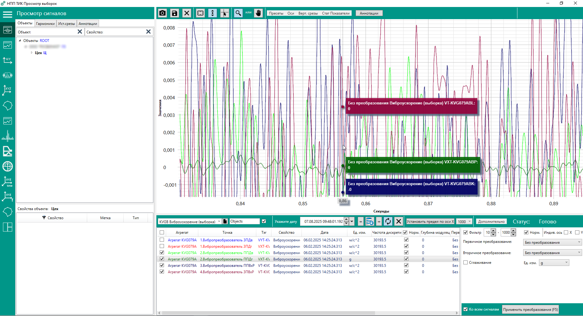The width and height of the screenshot is (583, 316).
Task: Open the Пресеты menu
Action: point(276,13)
